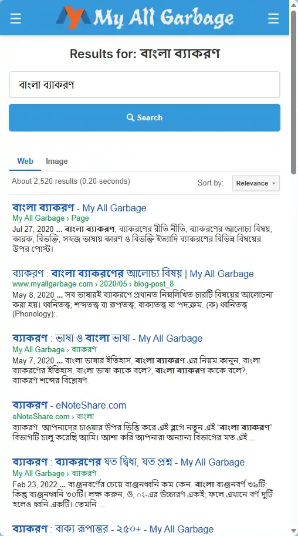Click the May 7, 2020 result snippet

[137, 370]
